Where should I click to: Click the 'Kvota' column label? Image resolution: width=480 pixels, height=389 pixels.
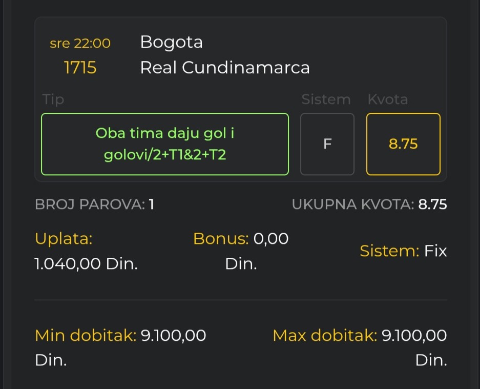point(388,99)
